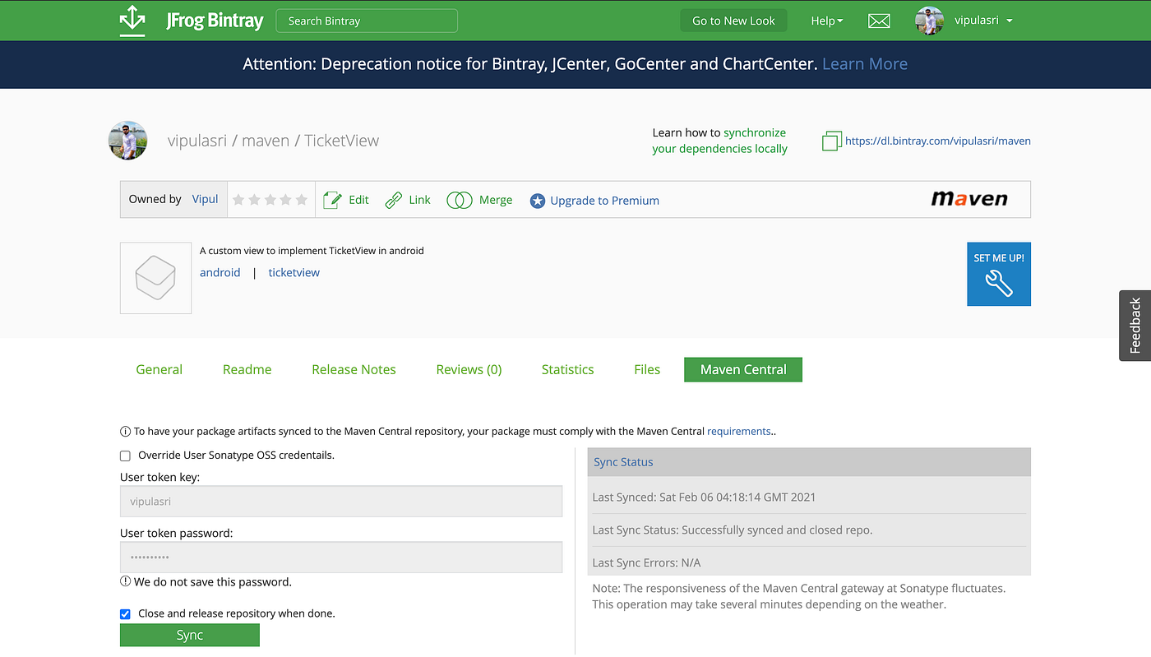Open the mail envelope icon in header
The height and width of the screenshot is (657, 1151).
[x=879, y=21]
